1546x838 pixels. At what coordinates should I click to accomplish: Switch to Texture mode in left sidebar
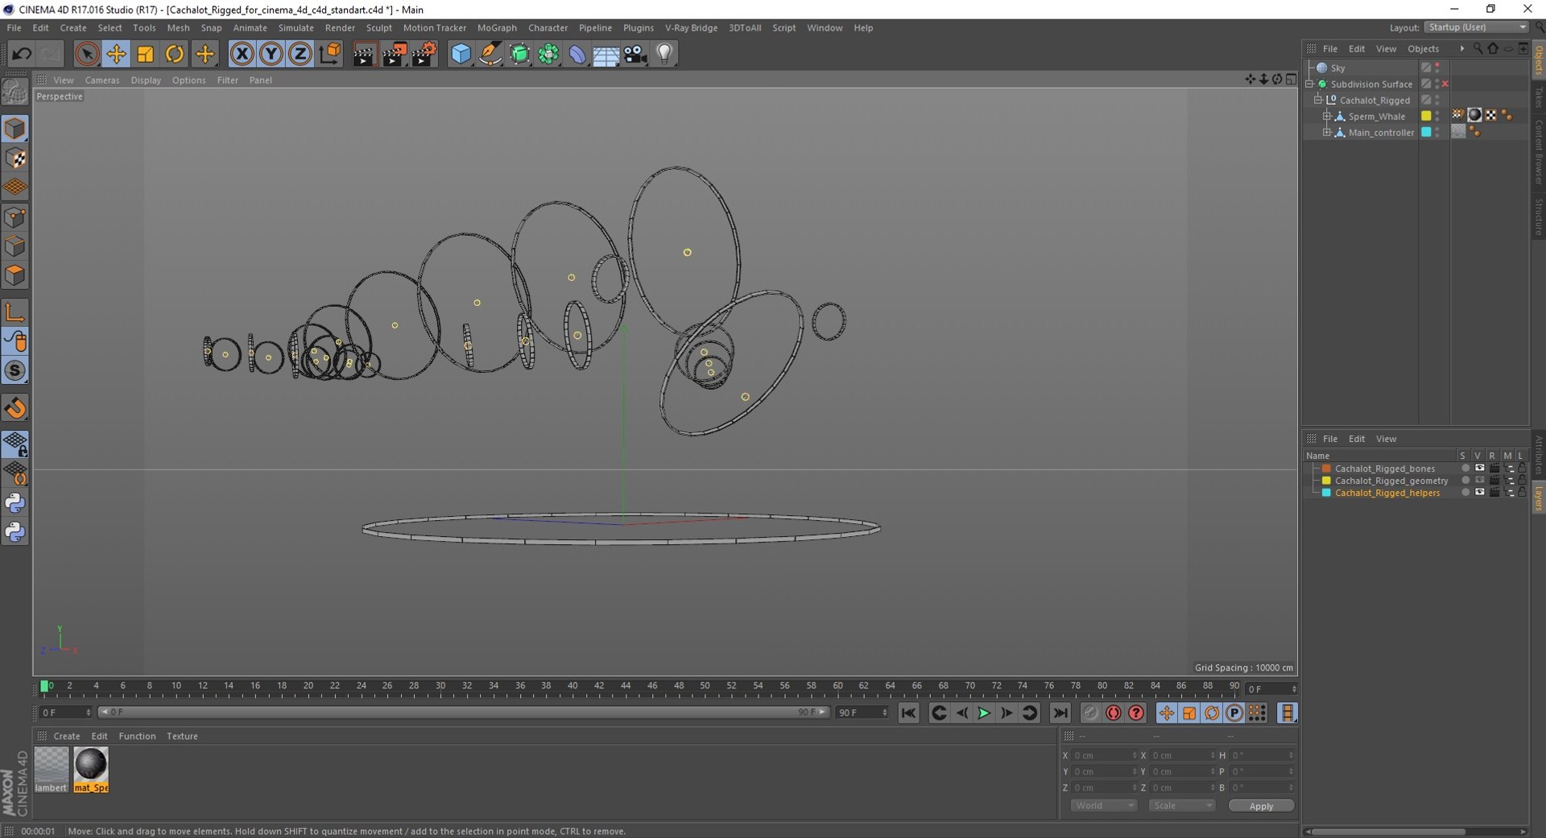15,159
